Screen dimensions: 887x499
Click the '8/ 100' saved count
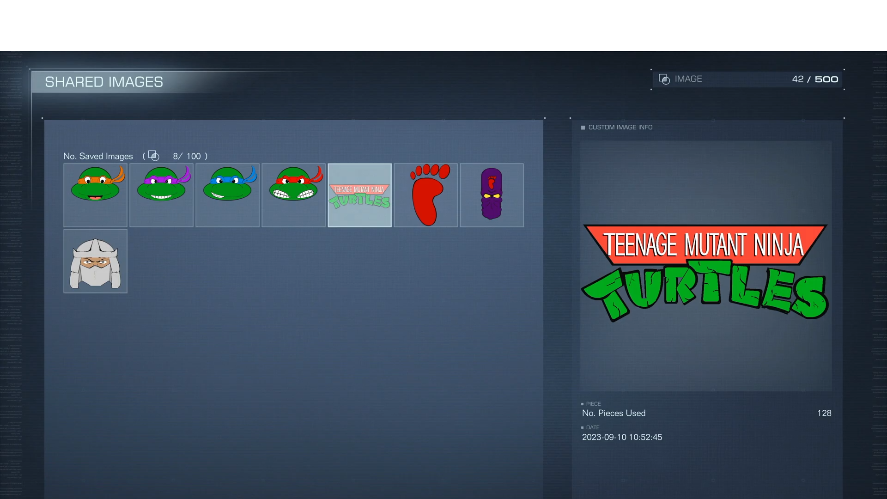click(x=187, y=156)
